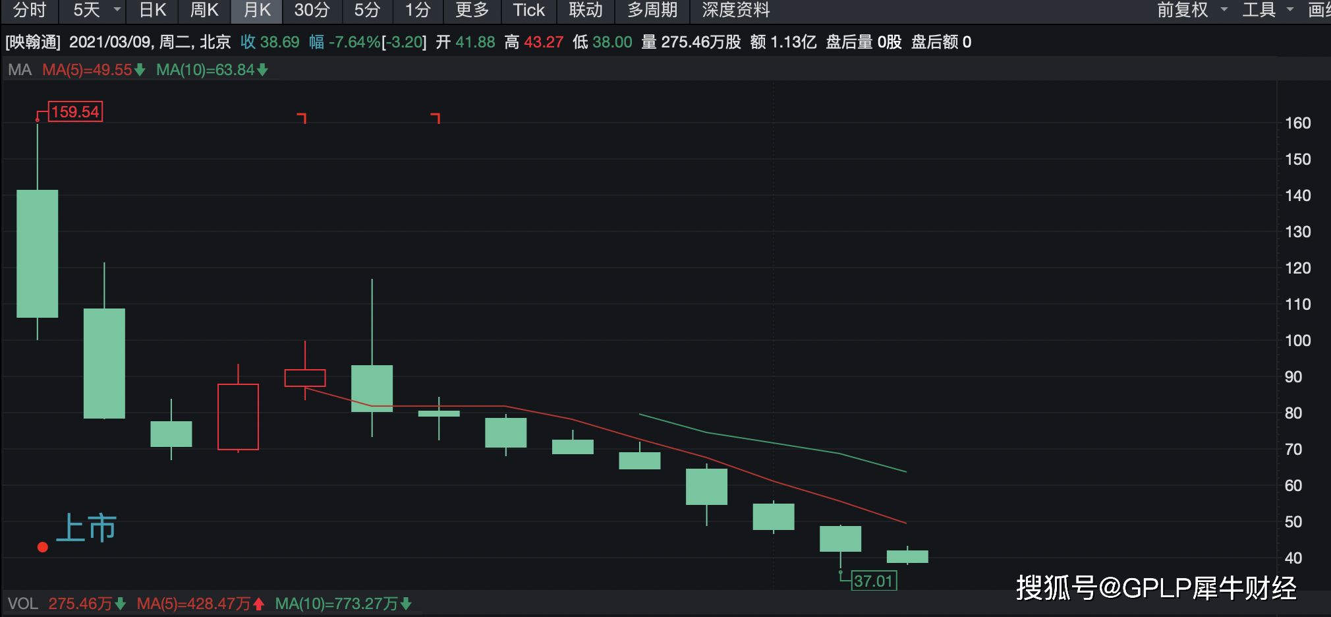Open 深度资料 depth information panel

click(733, 11)
